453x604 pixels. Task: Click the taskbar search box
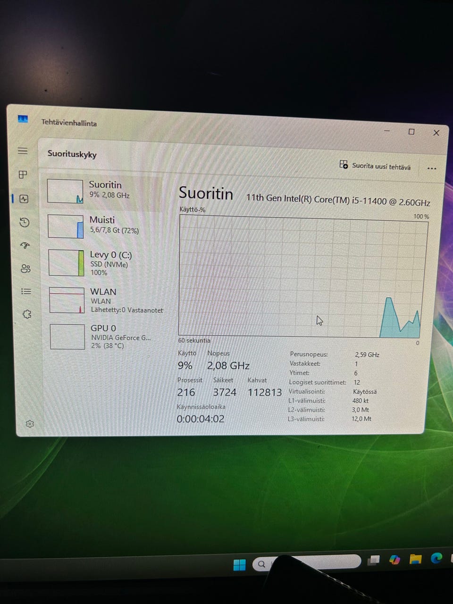(307, 562)
